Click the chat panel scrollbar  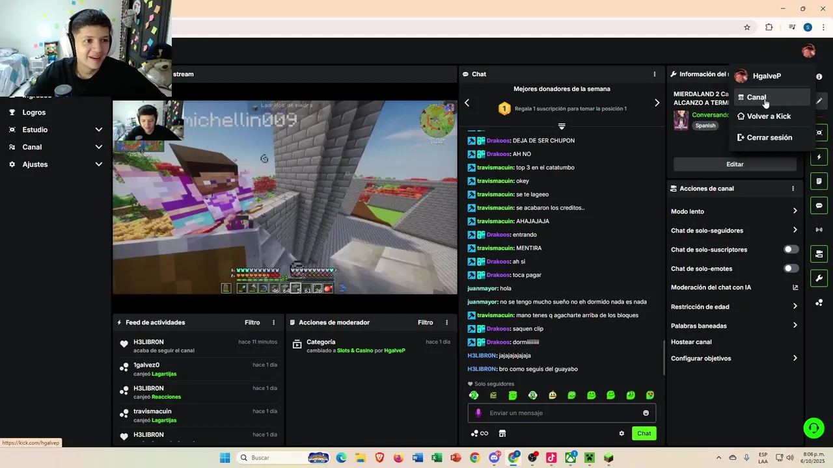pyautogui.click(x=664, y=357)
